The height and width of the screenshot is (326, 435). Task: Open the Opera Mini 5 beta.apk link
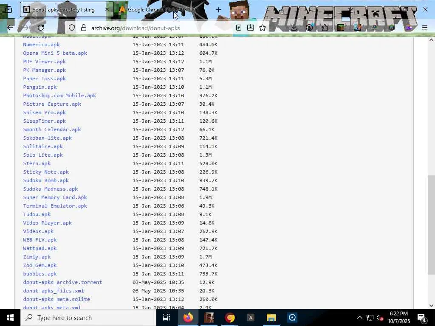coord(55,53)
